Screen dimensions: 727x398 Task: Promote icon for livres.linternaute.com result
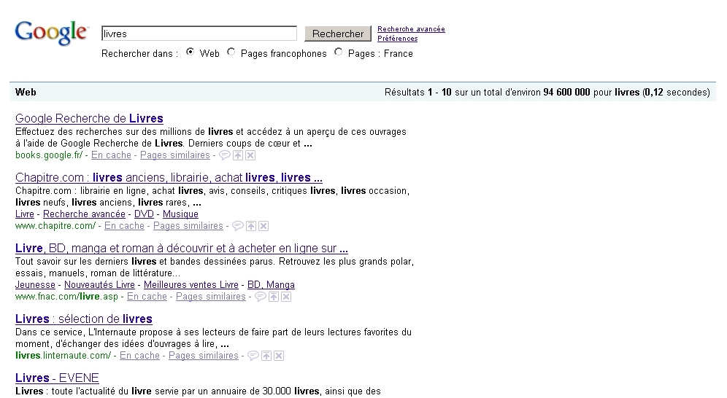(266, 356)
